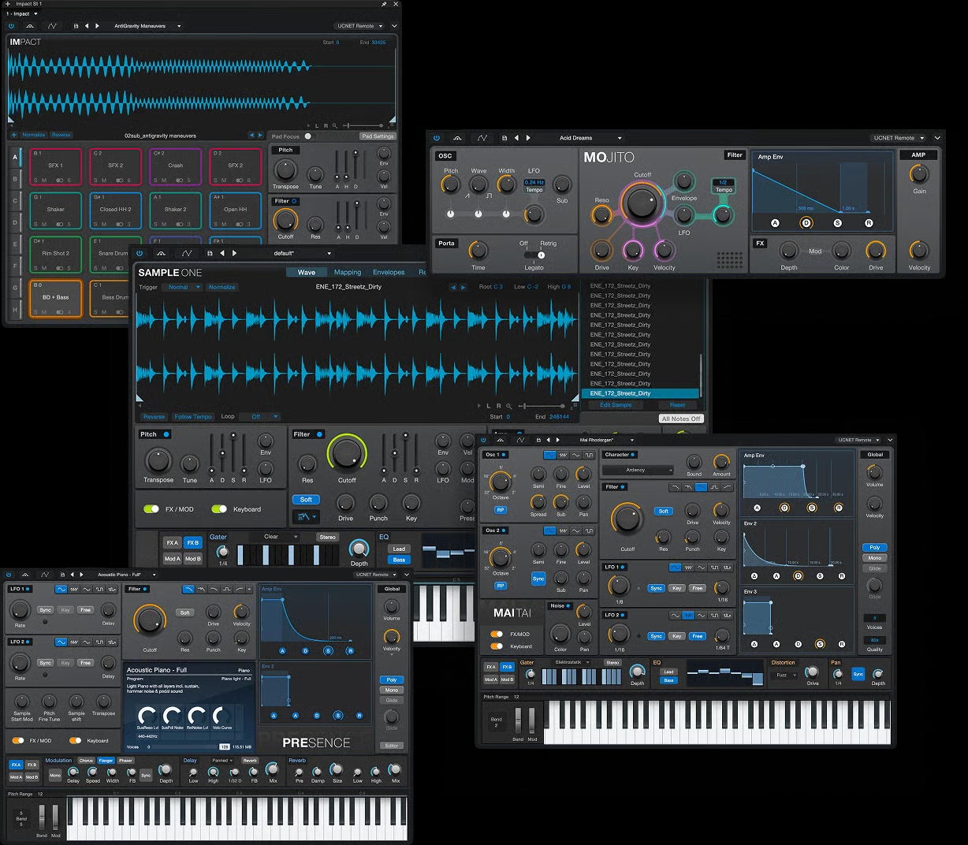Open the Trigger Normal dropdown in Sample One
Viewport: 968px width, 845px height.
[x=183, y=287]
